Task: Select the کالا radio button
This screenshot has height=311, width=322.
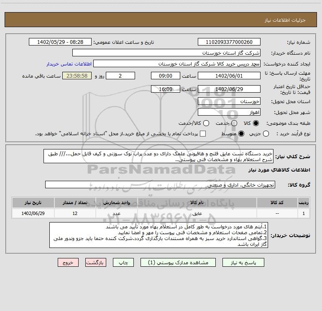Action: click(256, 123)
